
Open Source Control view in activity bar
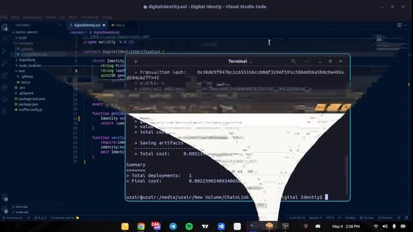pyautogui.click(x=5, y=51)
